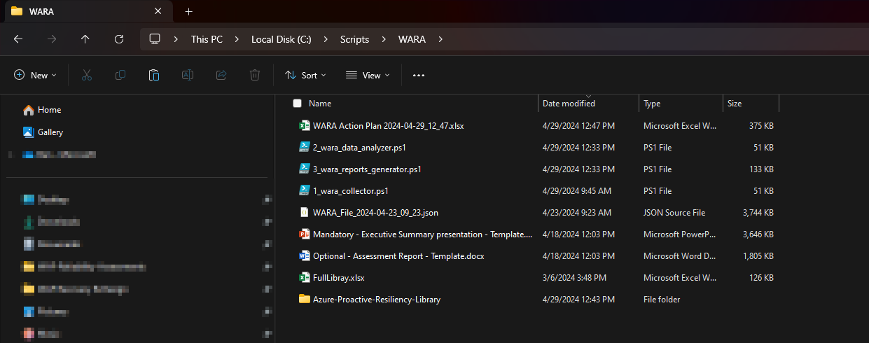Refresh the current folder view
This screenshot has height=343, width=869.
(119, 39)
